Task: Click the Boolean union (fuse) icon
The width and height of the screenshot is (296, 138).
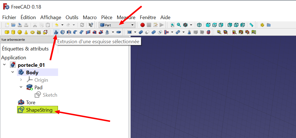Action: coord(154,32)
